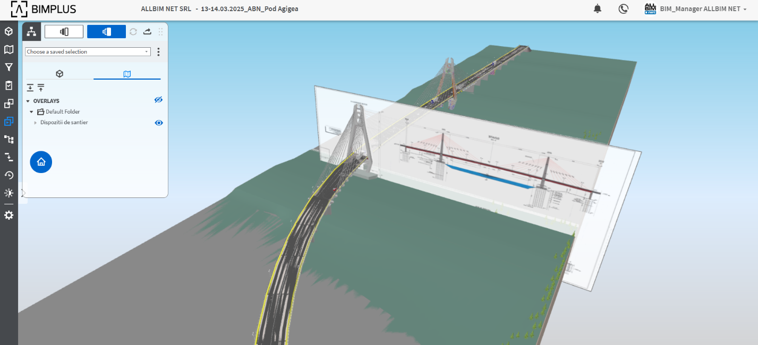Click the filter funnel icon in sidebar
This screenshot has height=345, width=758.
click(x=8, y=67)
